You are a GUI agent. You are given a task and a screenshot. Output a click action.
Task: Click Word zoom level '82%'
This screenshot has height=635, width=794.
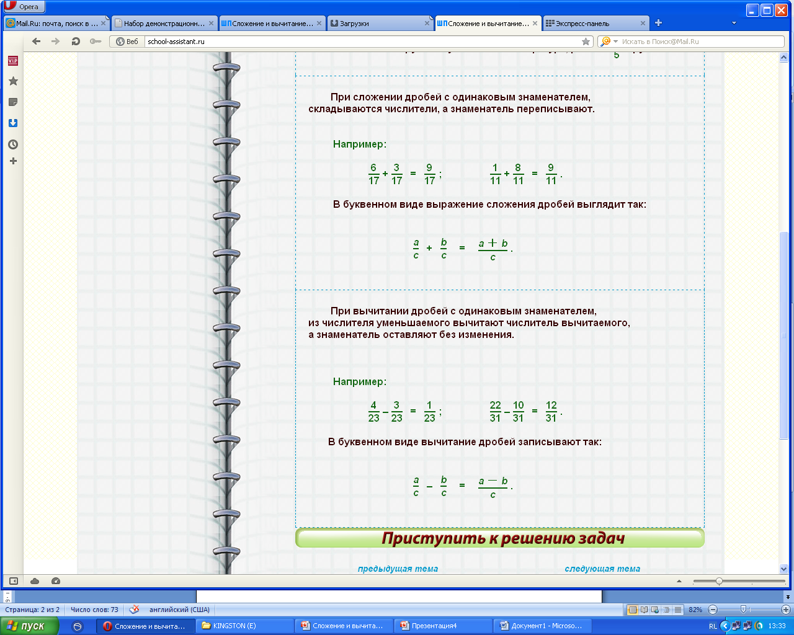tap(695, 610)
